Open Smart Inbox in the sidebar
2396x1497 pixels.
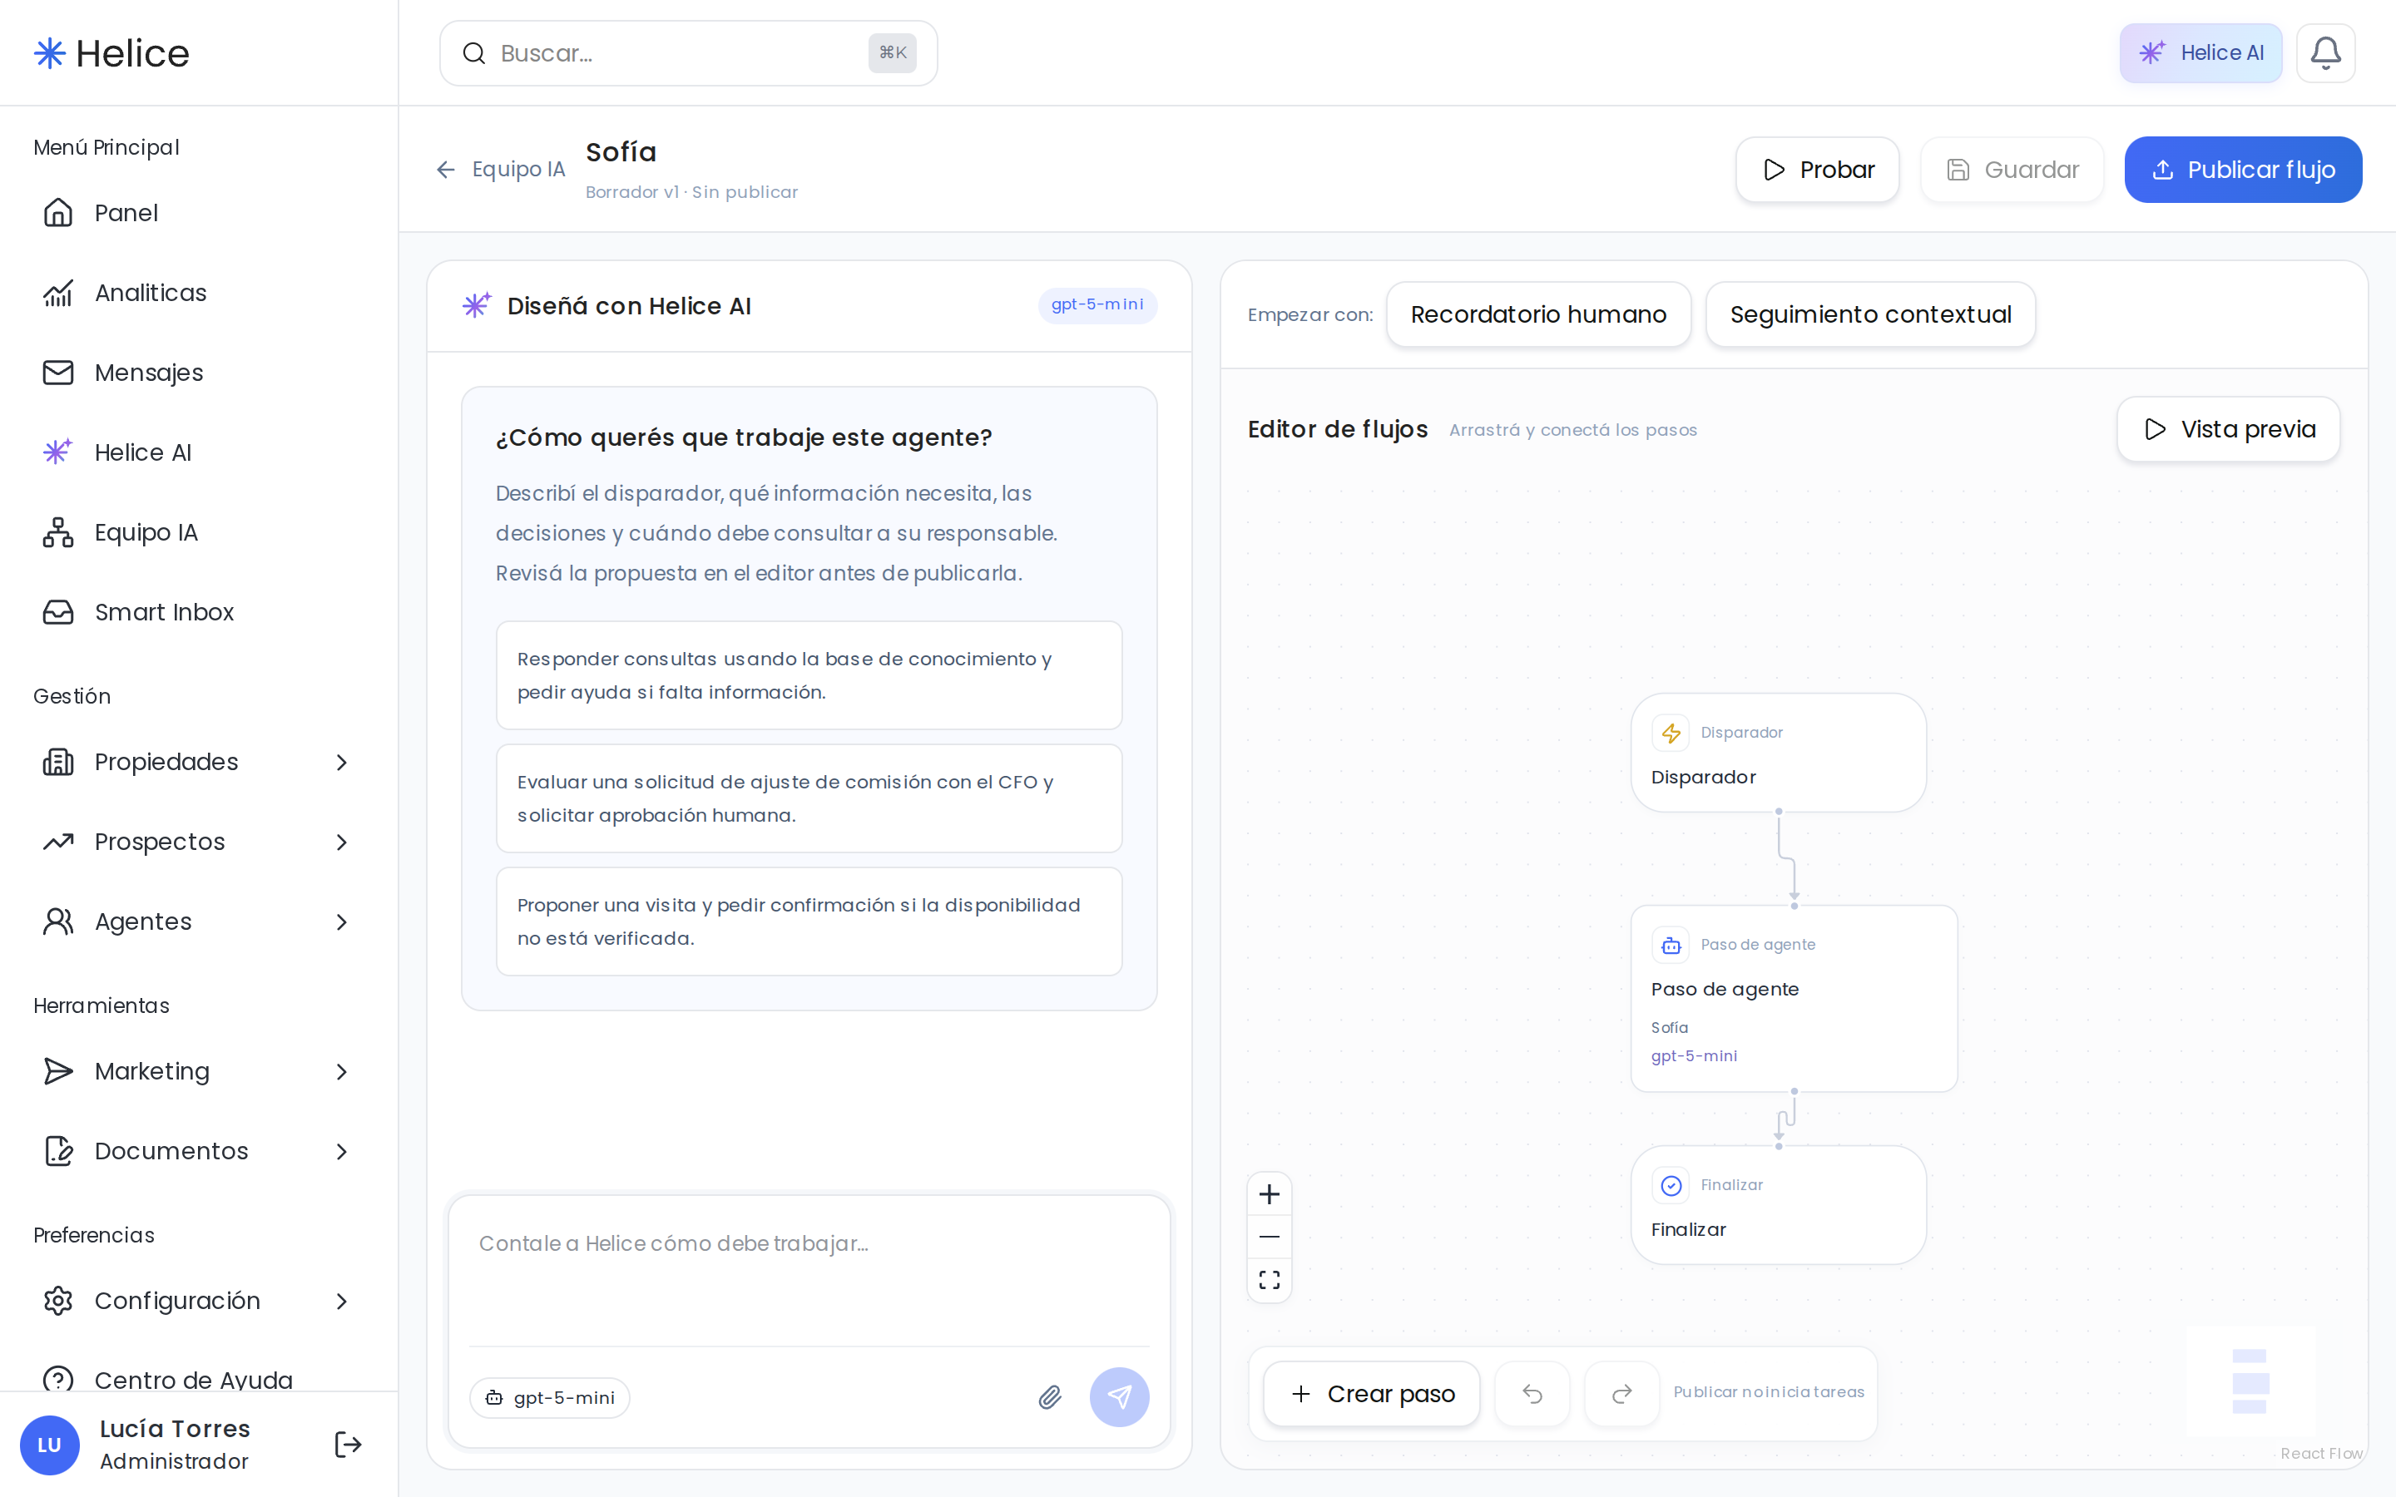pos(199,612)
